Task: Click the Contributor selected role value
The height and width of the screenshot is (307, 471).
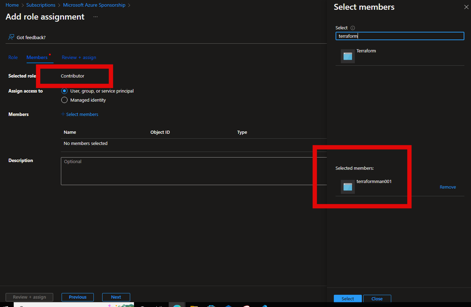Action: (72, 76)
